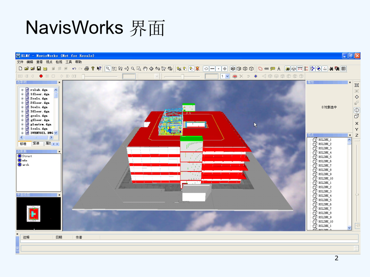370x277 pixels.
Task: Click the plan view thumbnail of the building
Action: click(34, 213)
